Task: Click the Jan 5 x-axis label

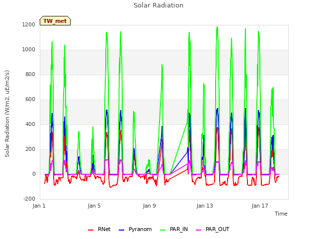Action: click(x=94, y=206)
